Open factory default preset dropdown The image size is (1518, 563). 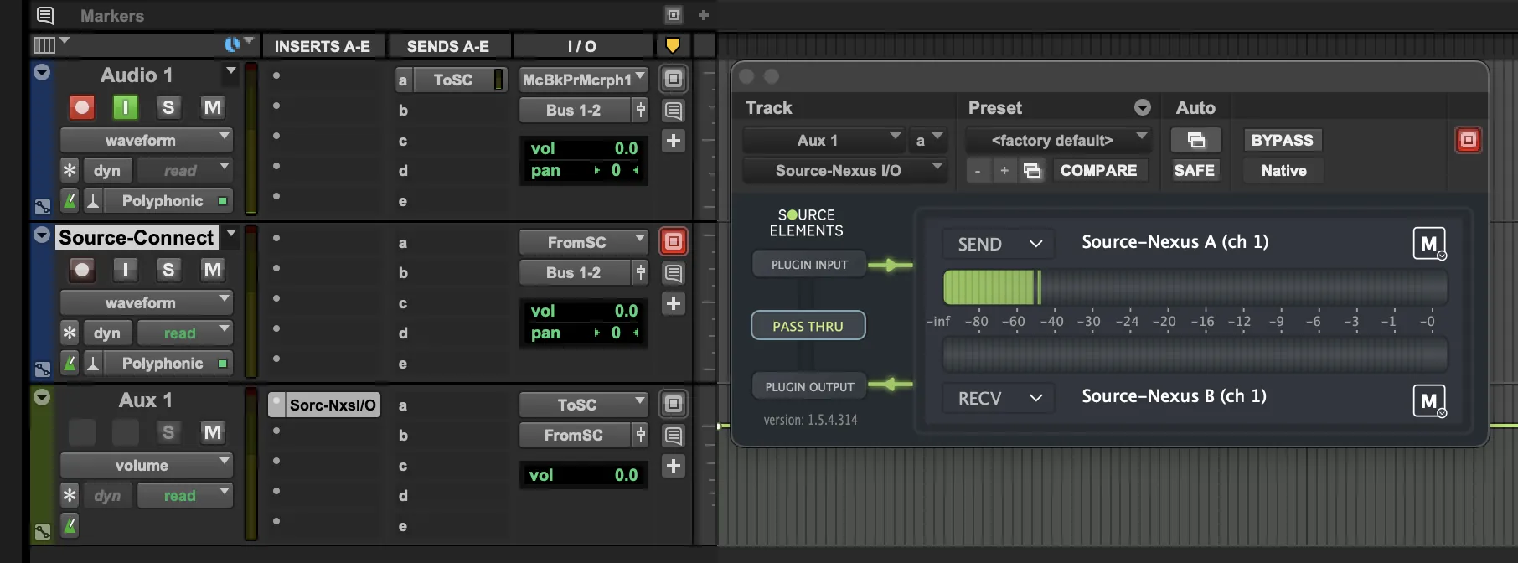pos(1060,140)
